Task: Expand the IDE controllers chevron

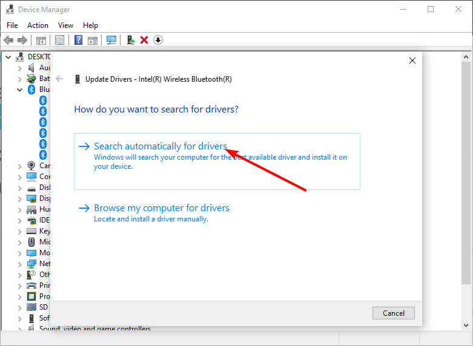Action: click(20, 221)
